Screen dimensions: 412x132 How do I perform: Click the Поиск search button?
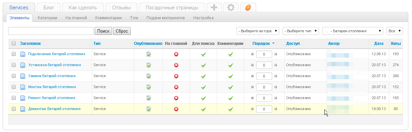coord(103,31)
